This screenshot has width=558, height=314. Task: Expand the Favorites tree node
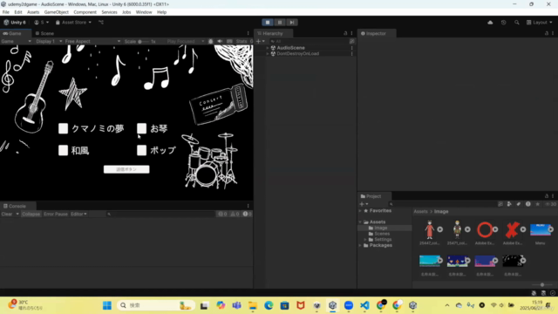pyautogui.click(x=360, y=211)
